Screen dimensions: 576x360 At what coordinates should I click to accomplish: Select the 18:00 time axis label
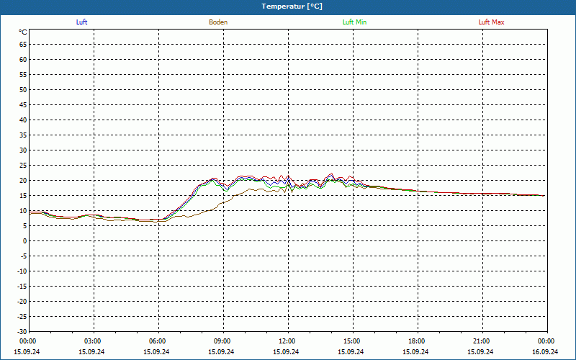[417, 341]
